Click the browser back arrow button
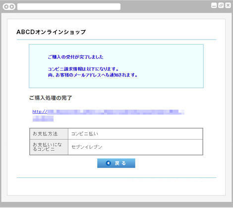This screenshot has height=208, width=233. (x=6, y=7)
